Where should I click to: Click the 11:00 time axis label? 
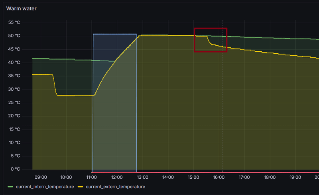[x=92, y=177]
